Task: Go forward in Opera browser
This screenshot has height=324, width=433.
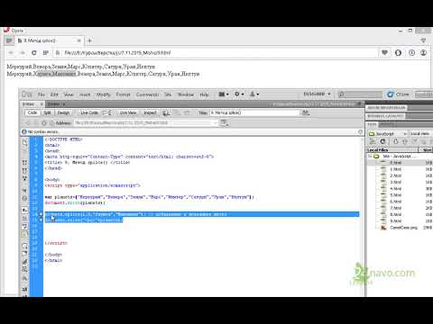Action: (23, 53)
